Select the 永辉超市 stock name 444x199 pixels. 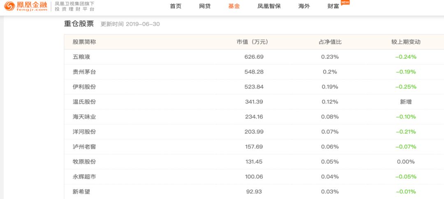84,177
